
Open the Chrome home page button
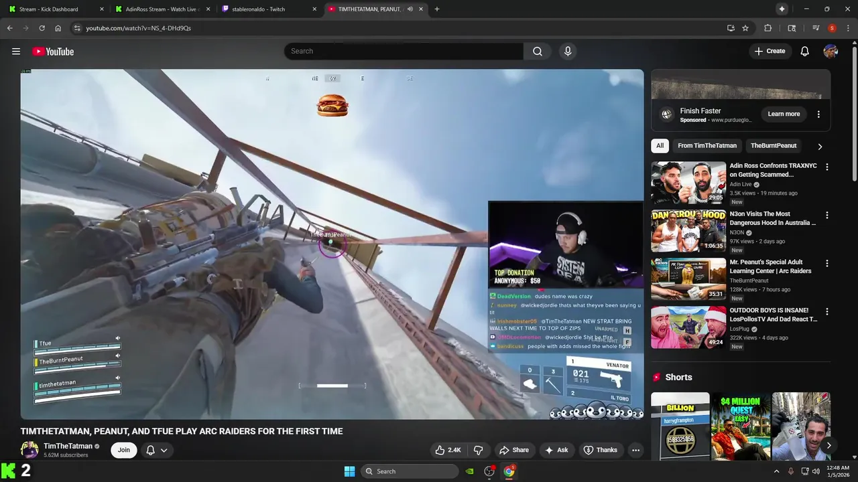point(58,28)
